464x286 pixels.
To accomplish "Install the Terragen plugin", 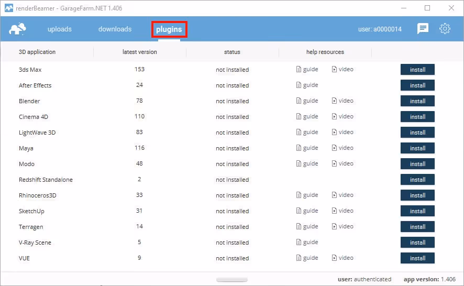I will coord(417,226).
